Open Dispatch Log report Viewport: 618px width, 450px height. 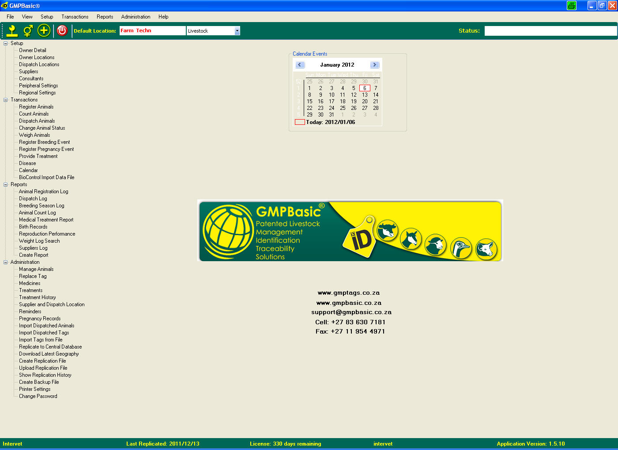coord(33,199)
